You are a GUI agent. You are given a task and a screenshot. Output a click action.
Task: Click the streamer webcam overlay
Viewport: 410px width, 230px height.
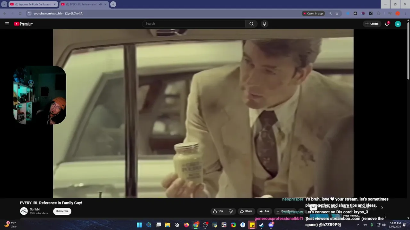(40, 95)
